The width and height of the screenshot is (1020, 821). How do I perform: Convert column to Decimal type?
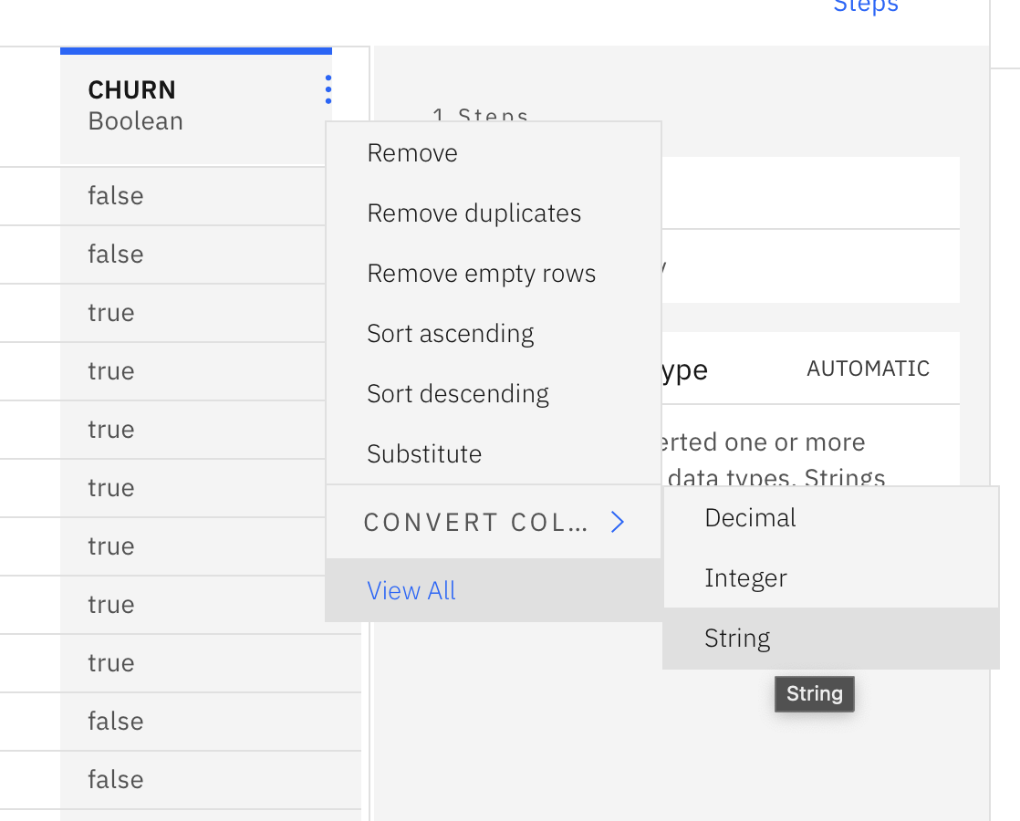point(750,518)
